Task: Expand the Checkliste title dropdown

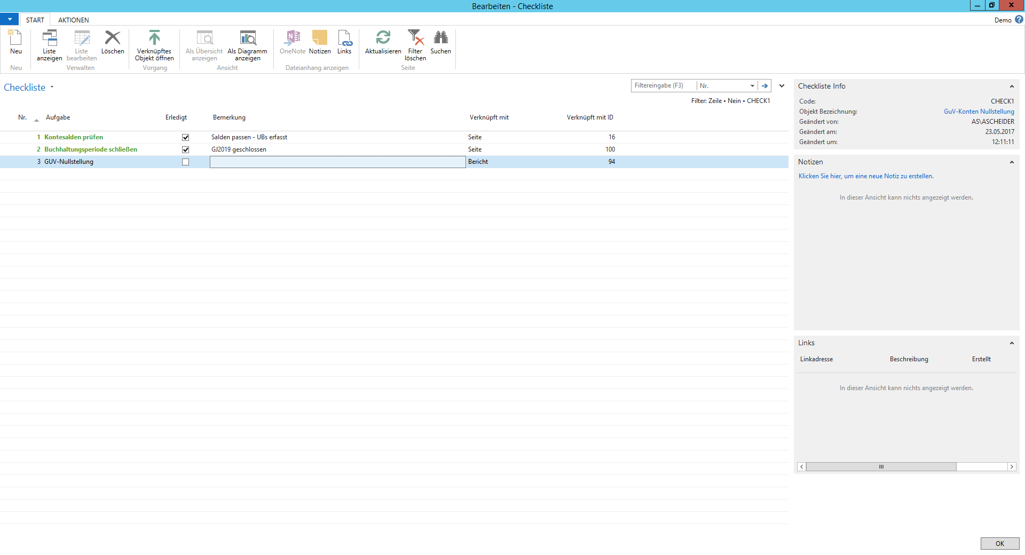Action: tap(52, 87)
